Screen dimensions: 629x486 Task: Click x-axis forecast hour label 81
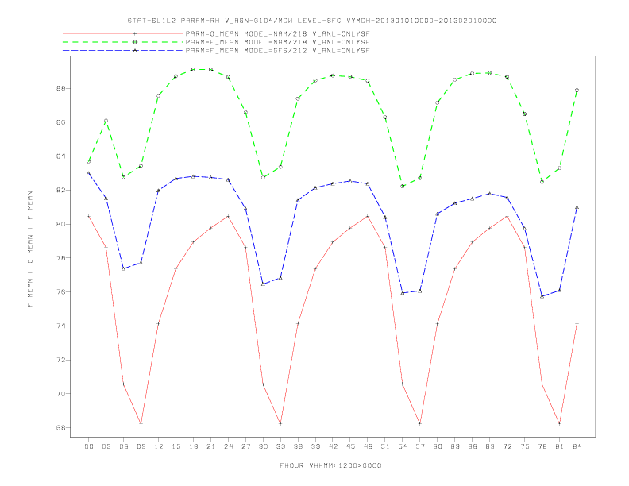[560, 446]
